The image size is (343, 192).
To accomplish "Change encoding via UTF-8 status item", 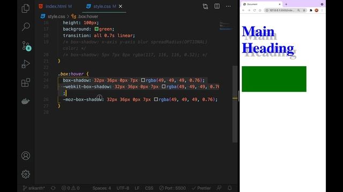I will pyautogui.click(x=123, y=188).
